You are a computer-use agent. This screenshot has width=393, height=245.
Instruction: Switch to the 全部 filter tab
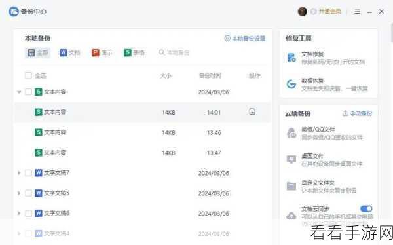(37, 52)
